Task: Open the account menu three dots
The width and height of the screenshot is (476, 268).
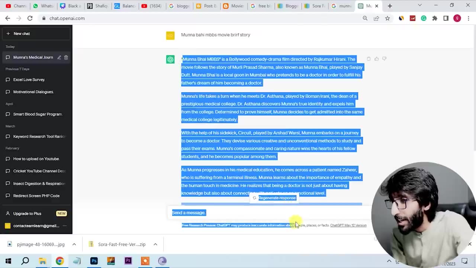Action: pyautogui.click(x=64, y=226)
